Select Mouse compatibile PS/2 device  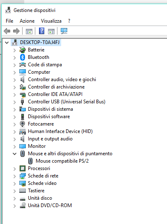click(x=62, y=161)
